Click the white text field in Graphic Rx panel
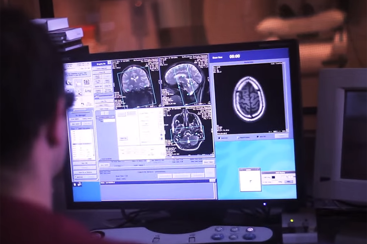Screen dimensions: 367x244 [x=109, y=120]
